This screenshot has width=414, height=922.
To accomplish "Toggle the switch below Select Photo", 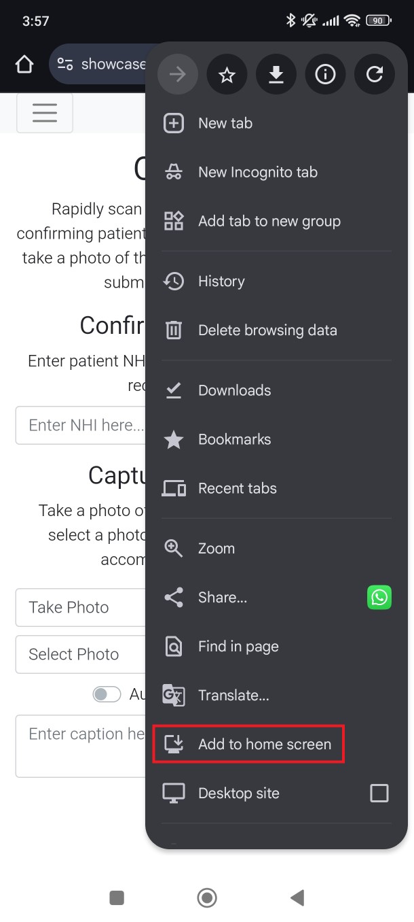I will (x=107, y=694).
